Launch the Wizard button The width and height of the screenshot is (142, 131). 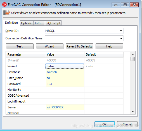49,46
